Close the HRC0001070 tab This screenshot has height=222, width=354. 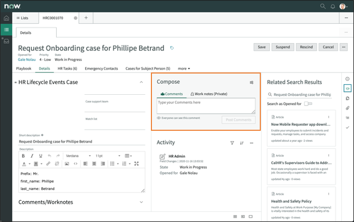pos(75,18)
